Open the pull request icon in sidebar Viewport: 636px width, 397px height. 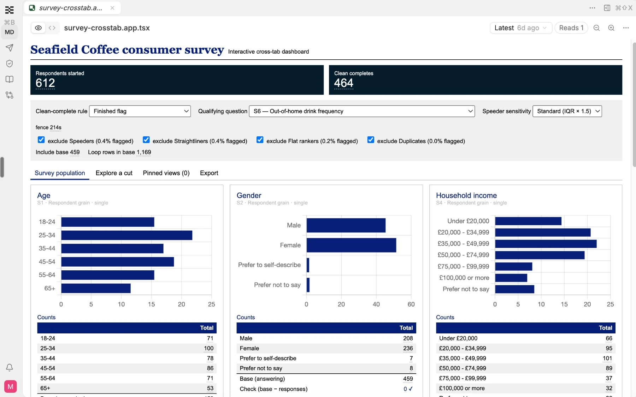pyautogui.click(x=10, y=95)
